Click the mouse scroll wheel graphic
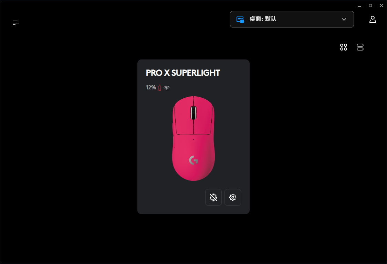 tap(193, 113)
